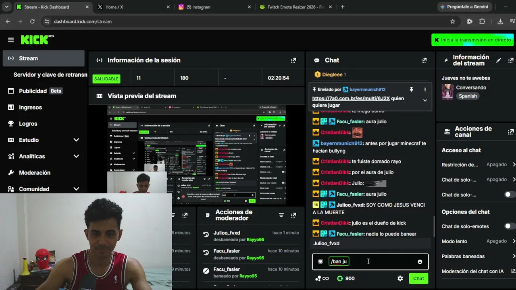
Task: Switch to the Instagram tab
Action: tap(215, 7)
